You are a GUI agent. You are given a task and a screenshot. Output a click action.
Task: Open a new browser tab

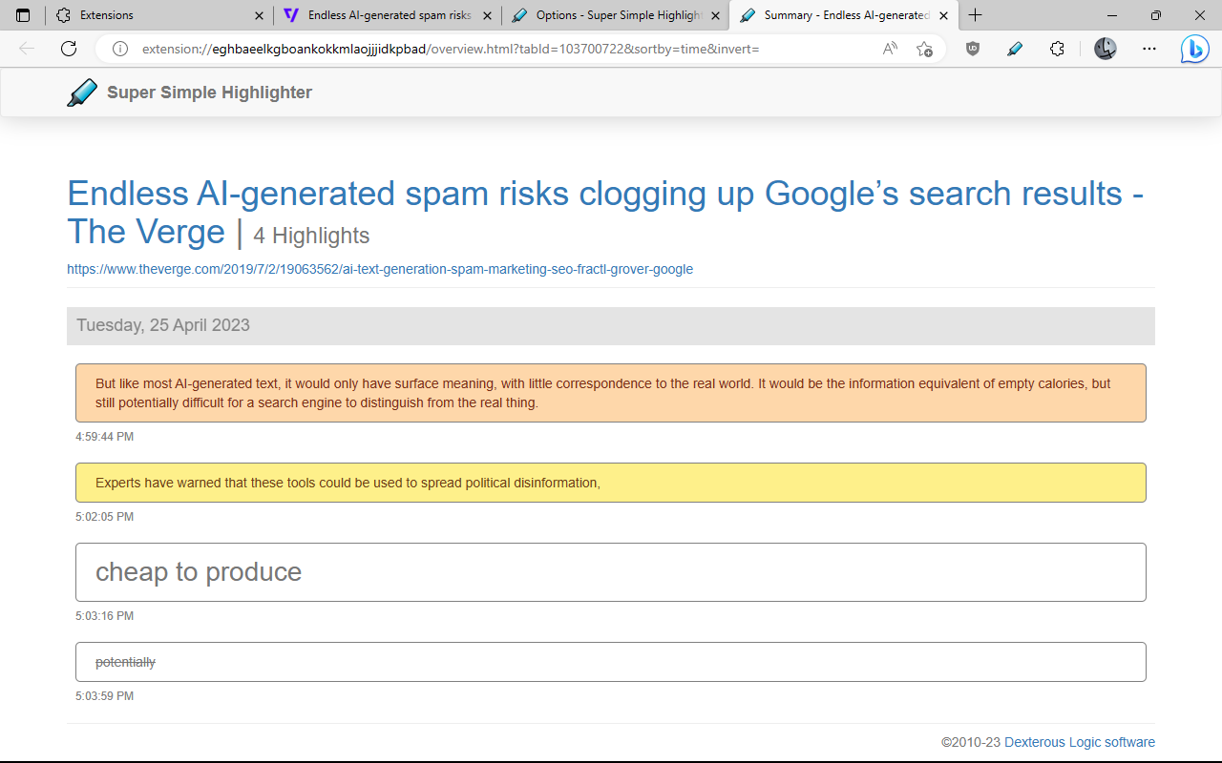tap(975, 15)
